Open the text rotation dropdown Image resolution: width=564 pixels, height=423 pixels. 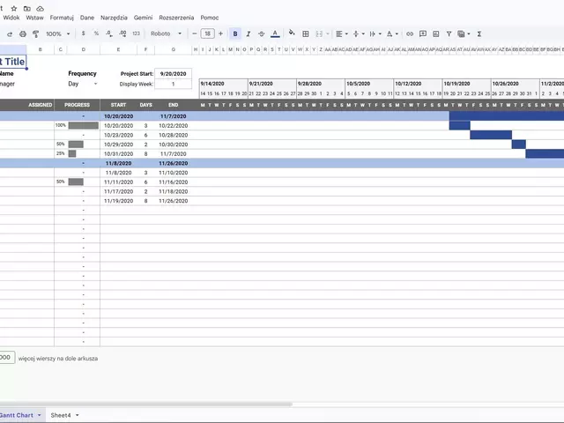(x=392, y=33)
